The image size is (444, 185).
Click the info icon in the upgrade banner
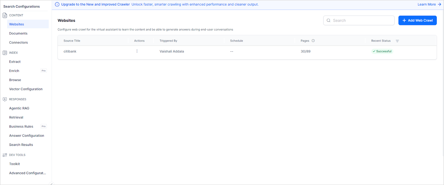pos(57,4)
